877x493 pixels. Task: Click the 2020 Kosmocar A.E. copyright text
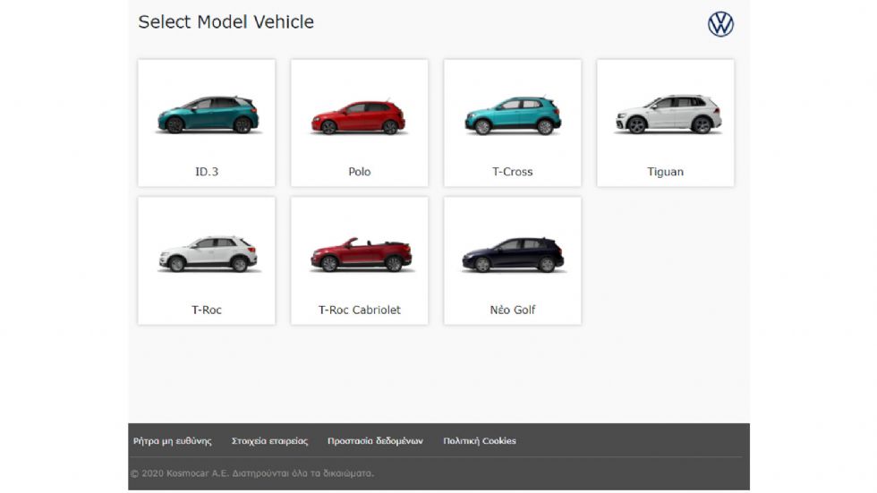252,473
